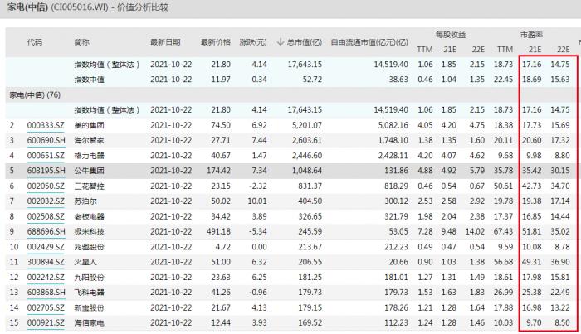The height and width of the screenshot is (334, 581).
Task: Select the 飞科电器 name cell
Action: click(x=90, y=293)
